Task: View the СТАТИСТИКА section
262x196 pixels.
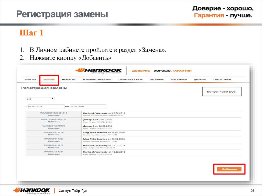Action: [x=222, y=80]
